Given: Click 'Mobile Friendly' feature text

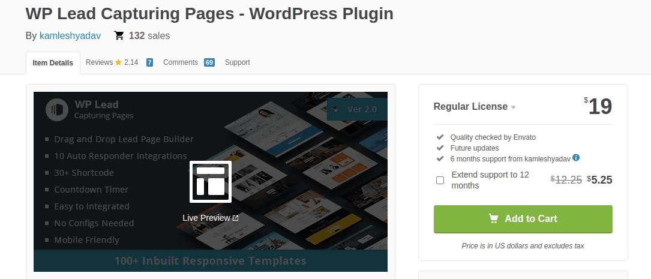Looking at the screenshot, I should (x=86, y=240).
